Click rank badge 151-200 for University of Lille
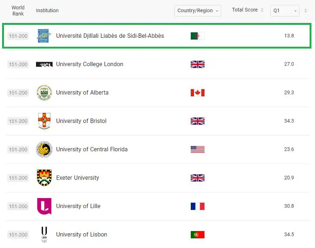The height and width of the screenshot is (248, 315). pos(18,206)
